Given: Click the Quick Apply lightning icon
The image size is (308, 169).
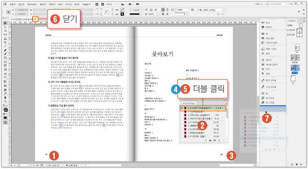Looking at the screenshot, I should 299,12.
